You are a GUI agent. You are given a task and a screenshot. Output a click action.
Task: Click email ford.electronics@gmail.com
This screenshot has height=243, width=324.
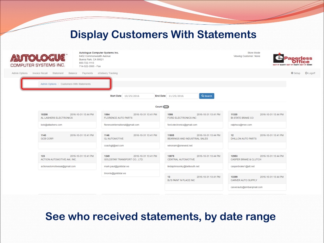[182, 125]
